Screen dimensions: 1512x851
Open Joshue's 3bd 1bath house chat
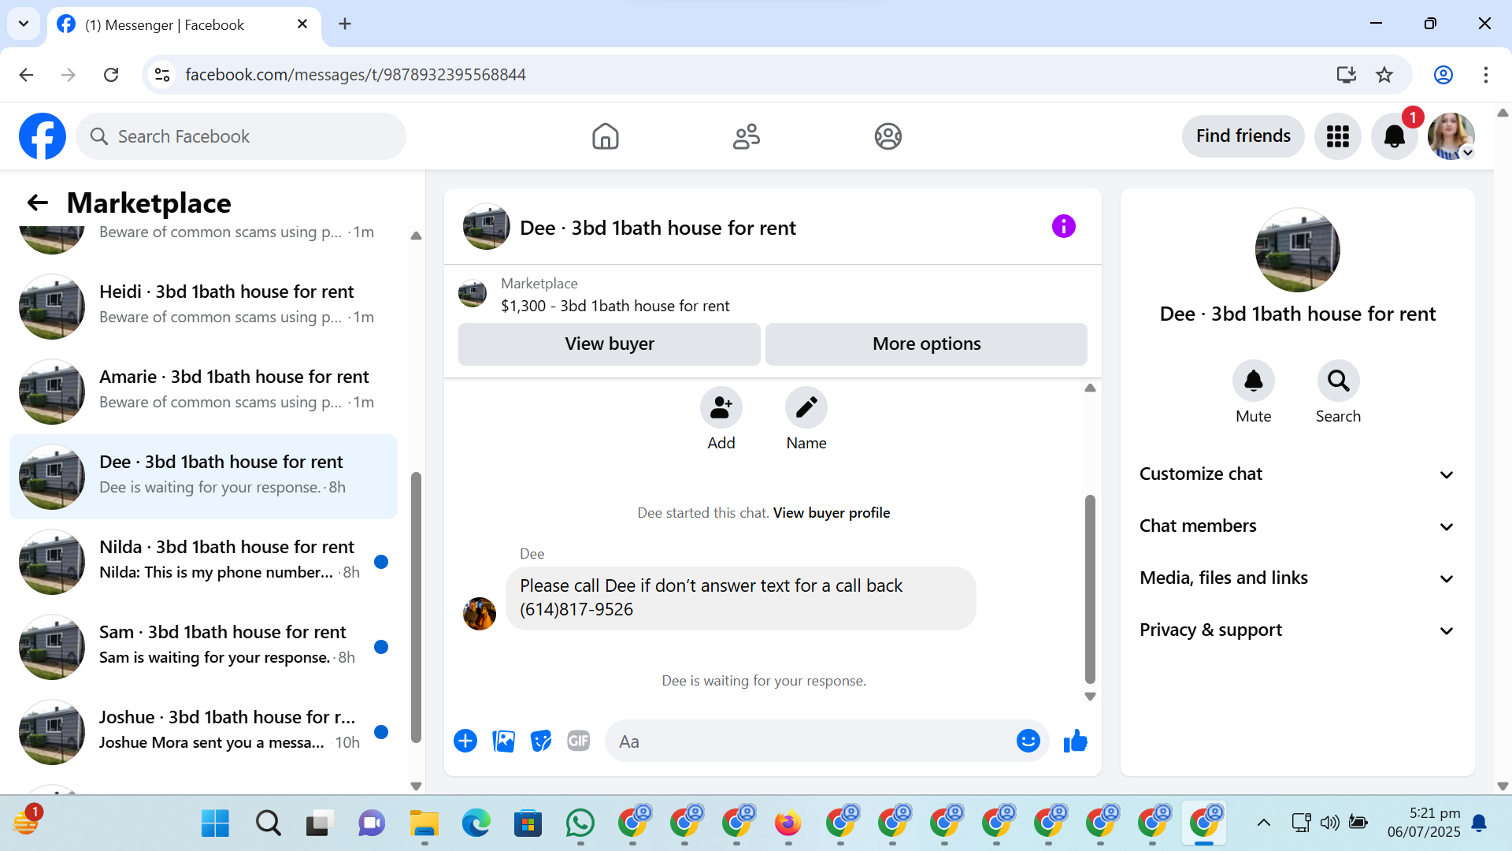coord(203,731)
